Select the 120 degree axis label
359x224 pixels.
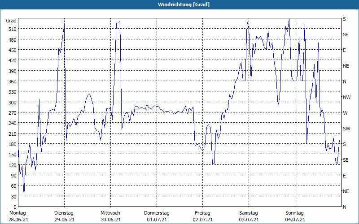click(13, 165)
